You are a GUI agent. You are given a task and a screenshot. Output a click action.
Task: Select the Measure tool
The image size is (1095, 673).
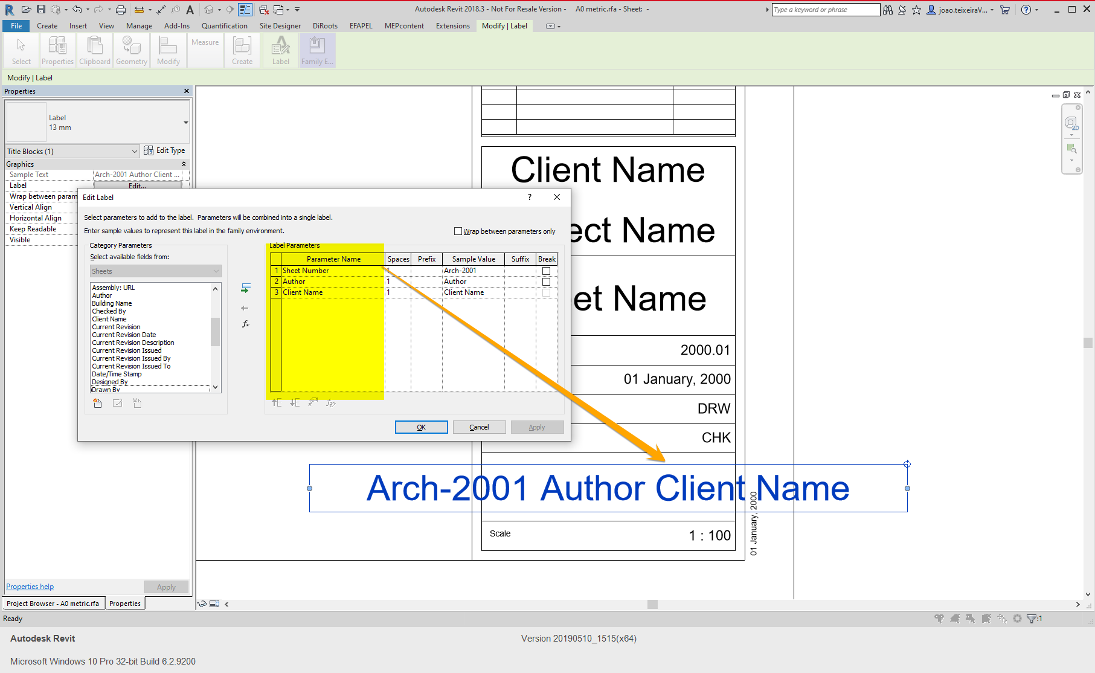click(205, 50)
